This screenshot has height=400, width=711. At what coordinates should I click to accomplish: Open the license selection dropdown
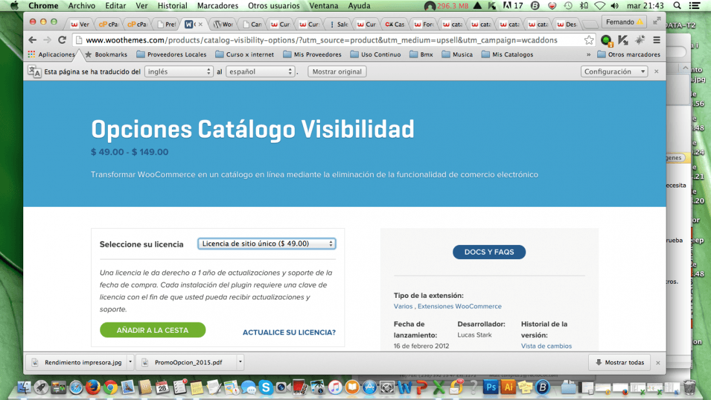point(266,244)
